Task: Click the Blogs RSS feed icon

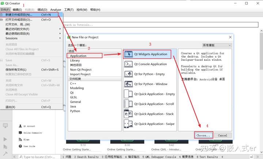Action: (x=20, y=139)
